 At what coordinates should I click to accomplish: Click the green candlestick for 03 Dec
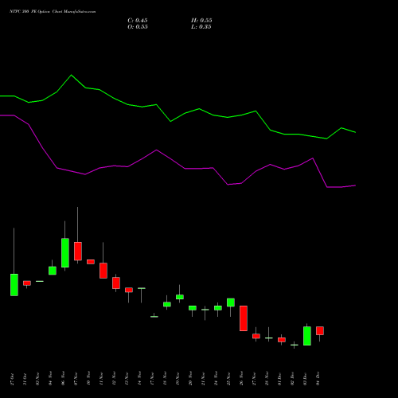coord(307,336)
